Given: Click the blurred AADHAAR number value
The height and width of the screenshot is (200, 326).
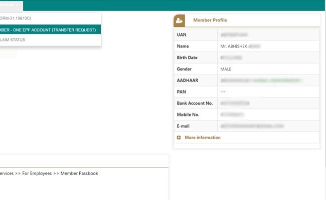Looking at the screenshot, I should click(261, 80).
